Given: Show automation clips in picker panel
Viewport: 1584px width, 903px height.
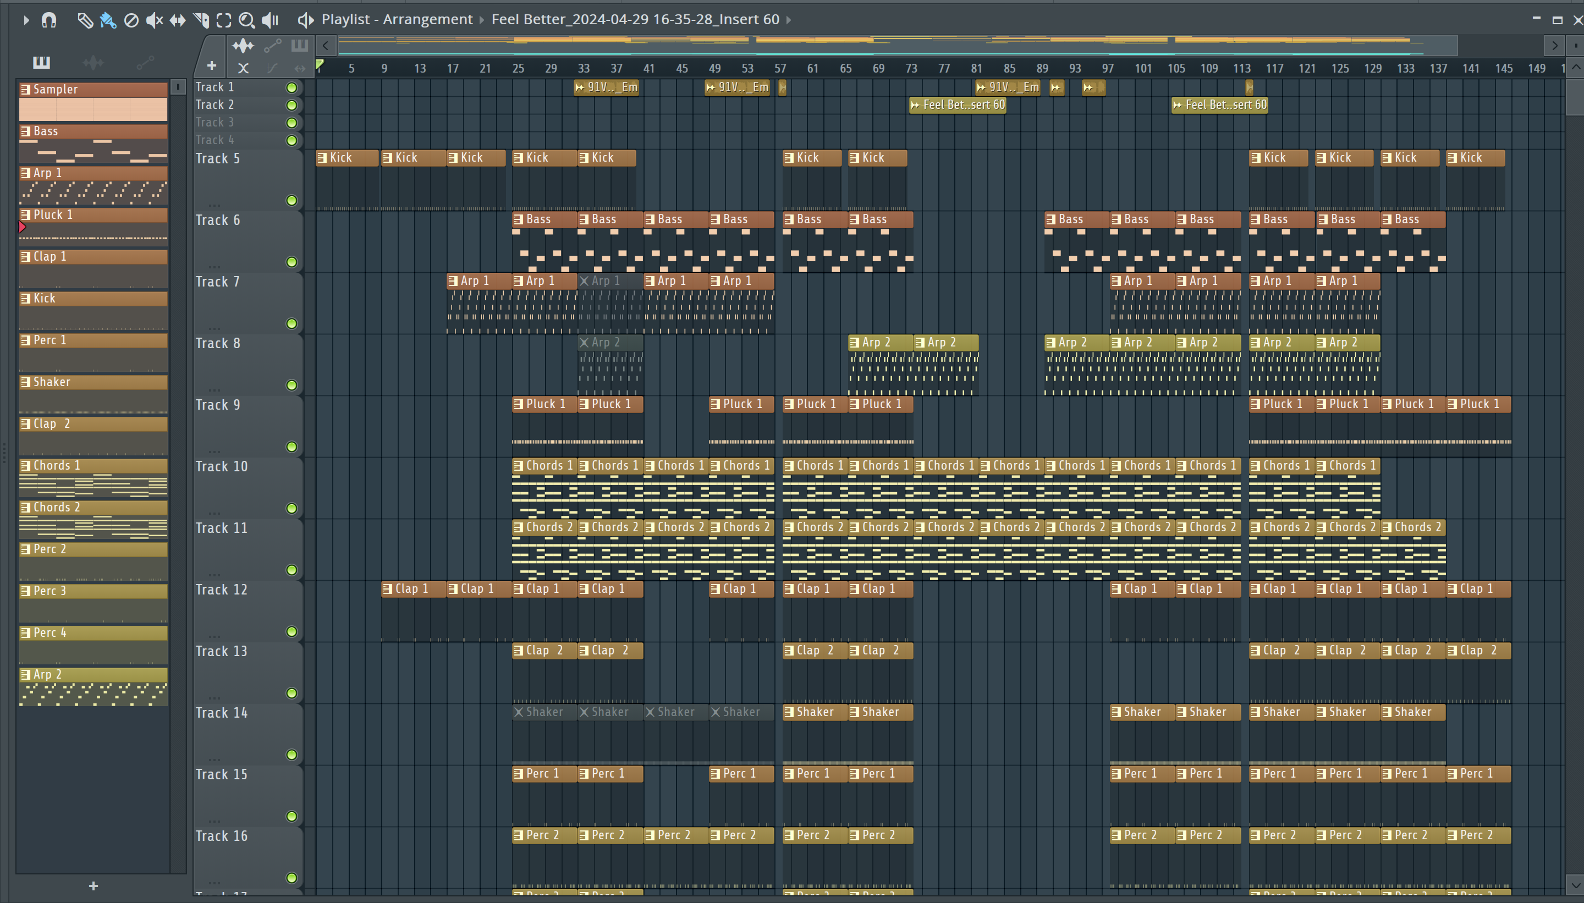Looking at the screenshot, I should [x=145, y=62].
